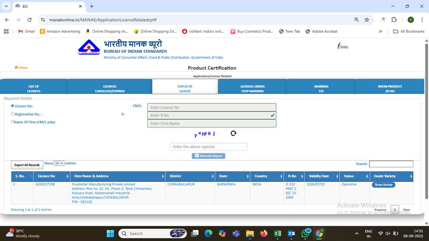The width and height of the screenshot is (429, 241).
Task: Open the Marking Fee tab
Action: (x=321, y=88)
